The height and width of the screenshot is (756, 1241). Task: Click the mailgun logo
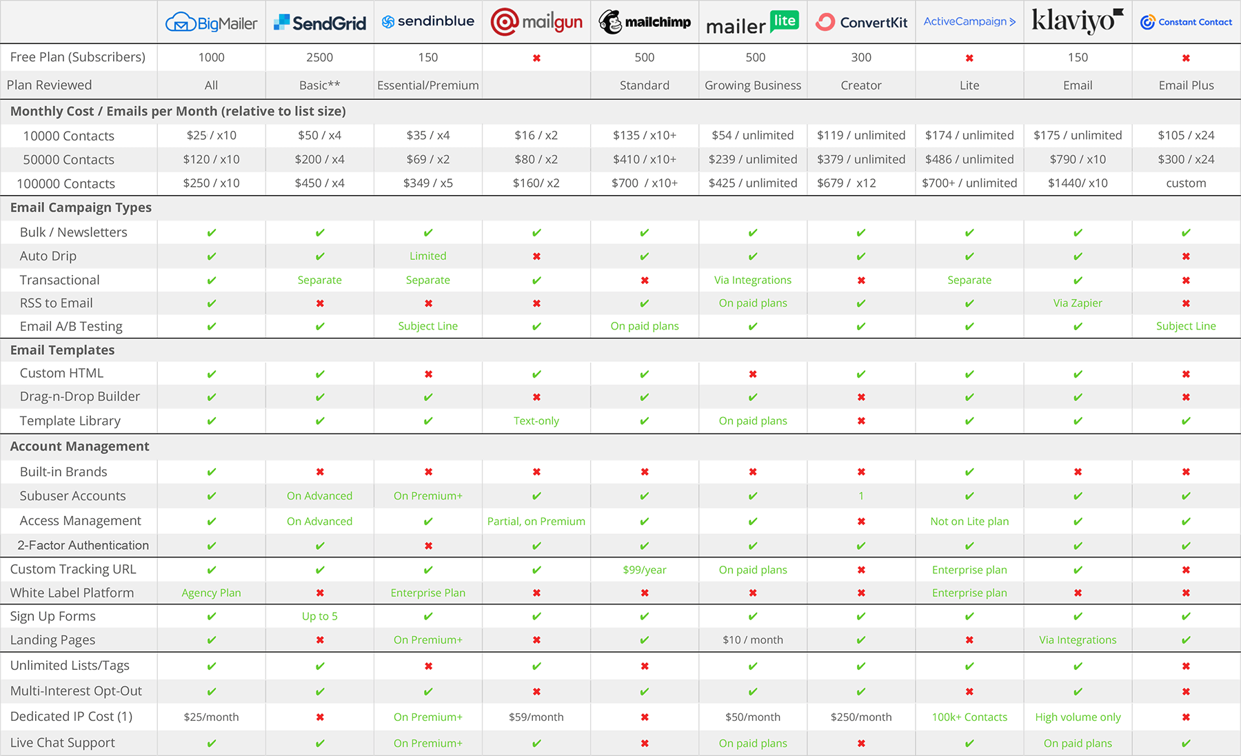pos(536,22)
